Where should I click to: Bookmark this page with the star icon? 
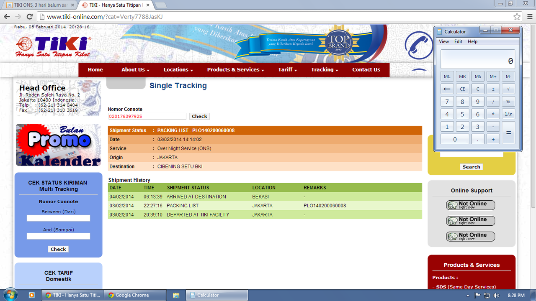(517, 17)
